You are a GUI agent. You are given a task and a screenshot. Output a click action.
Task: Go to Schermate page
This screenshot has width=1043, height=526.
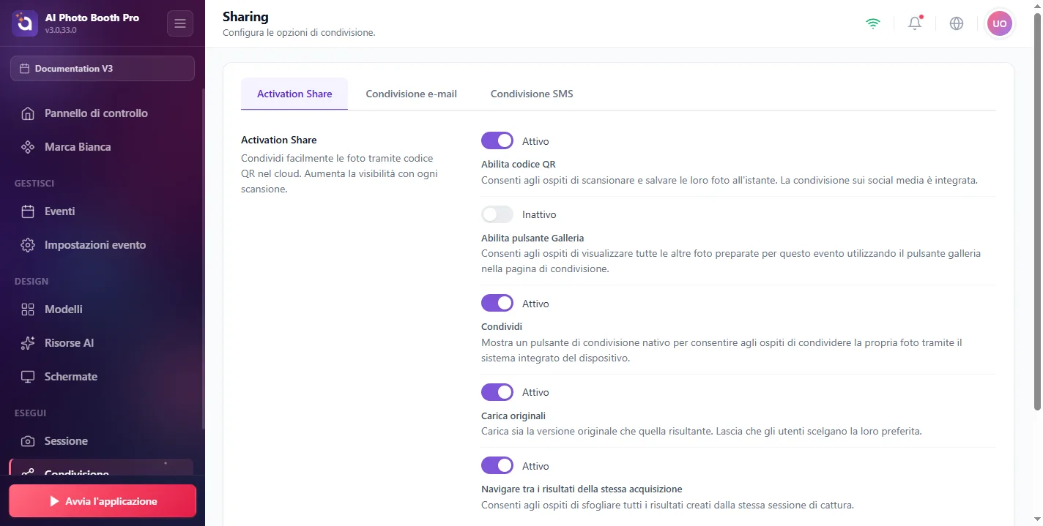click(x=101, y=377)
